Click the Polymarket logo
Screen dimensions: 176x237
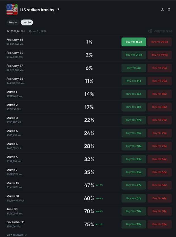point(160,31)
